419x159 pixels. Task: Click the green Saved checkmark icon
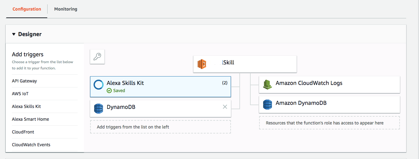pyautogui.click(x=109, y=91)
